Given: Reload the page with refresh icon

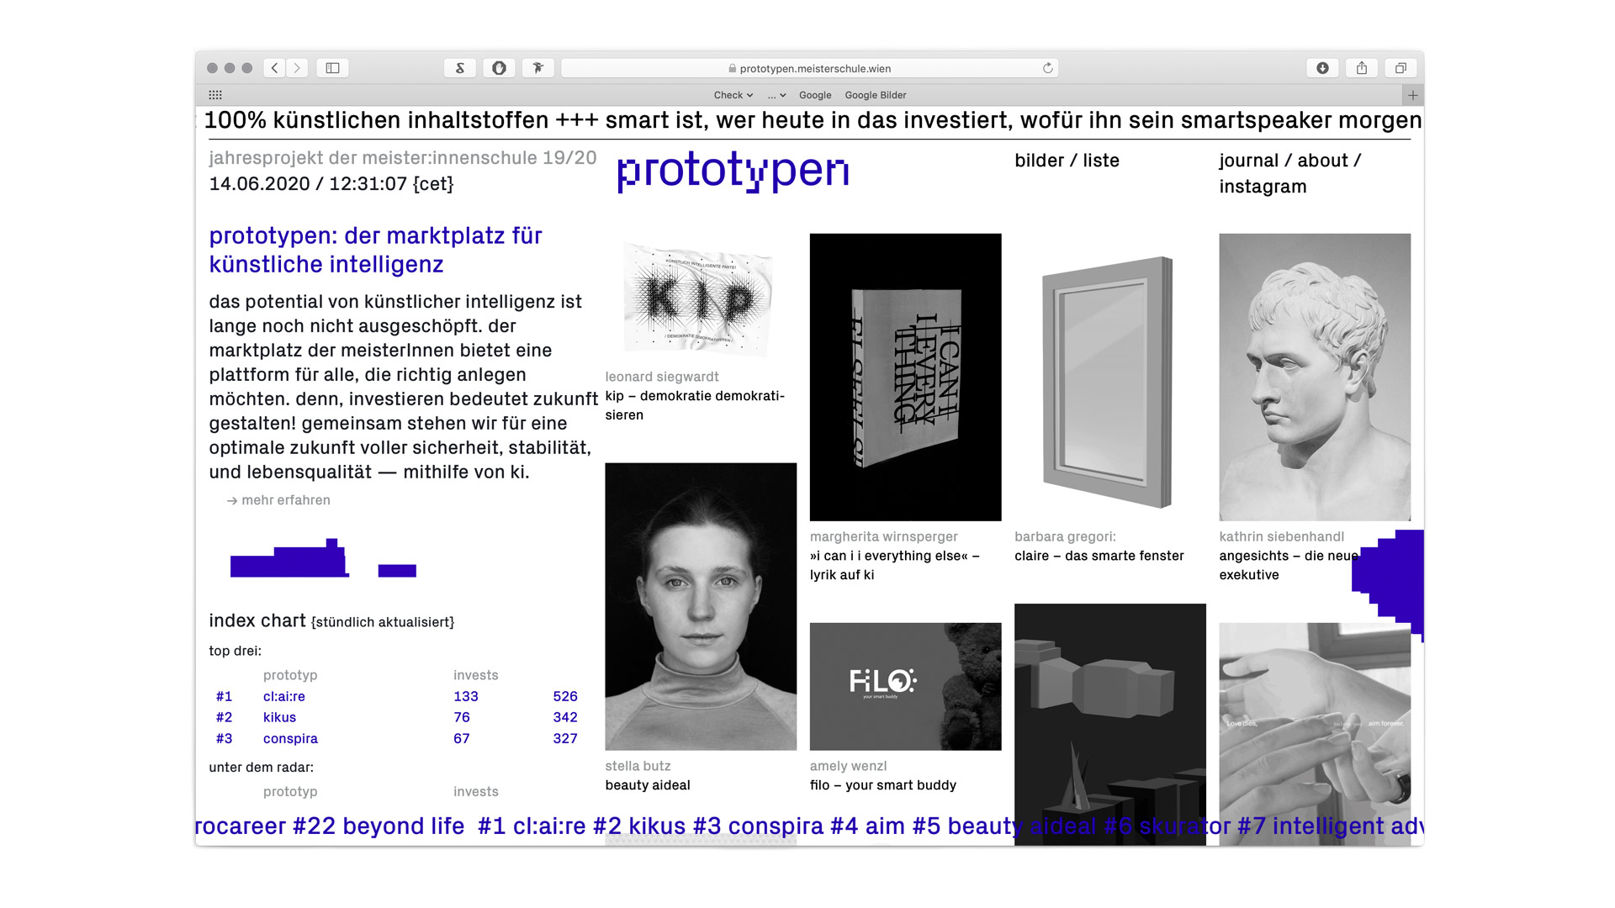Looking at the screenshot, I should pyautogui.click(x=1047, y=68).
